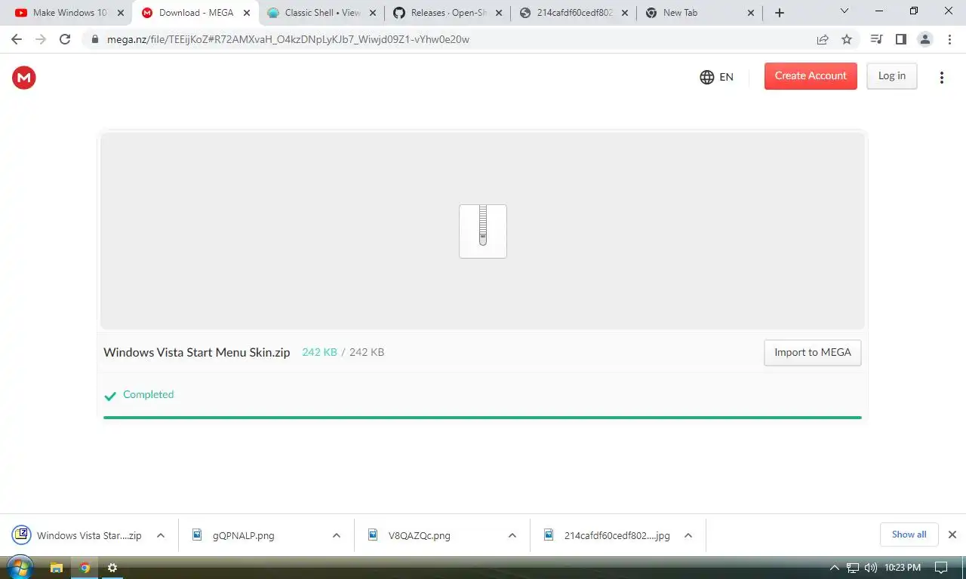Close the downloads bar
Image resolution: width=966 pixels, height=579 pixels.
(952, 535)
